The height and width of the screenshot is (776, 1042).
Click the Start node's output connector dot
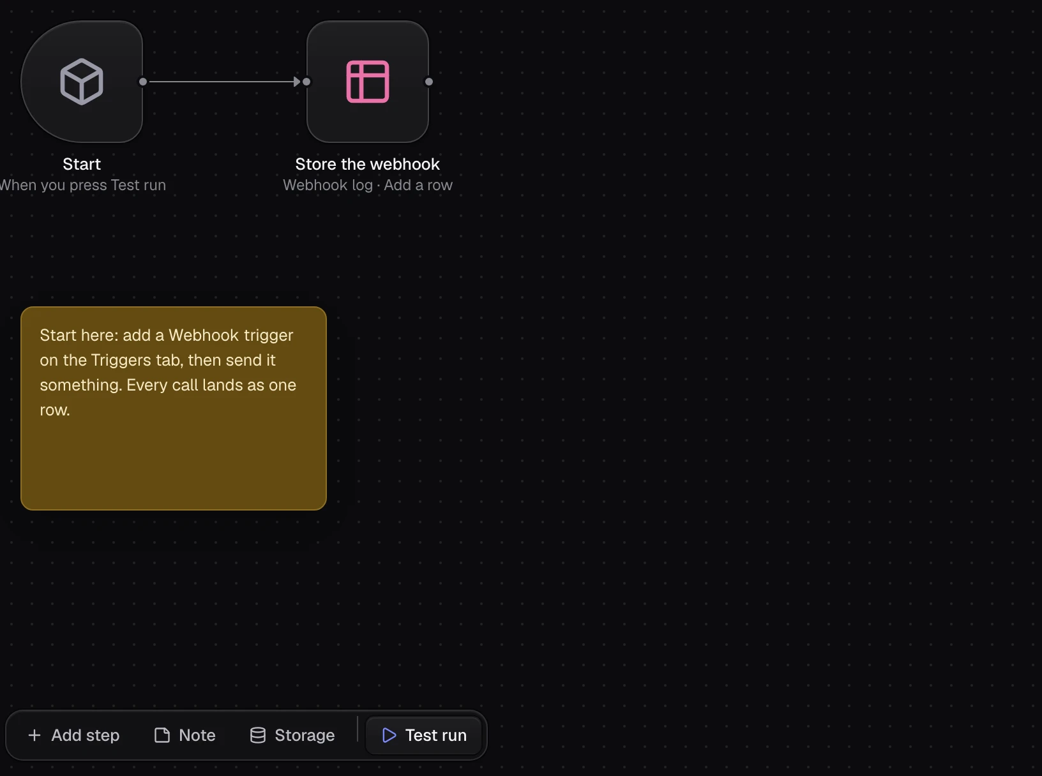143,82
